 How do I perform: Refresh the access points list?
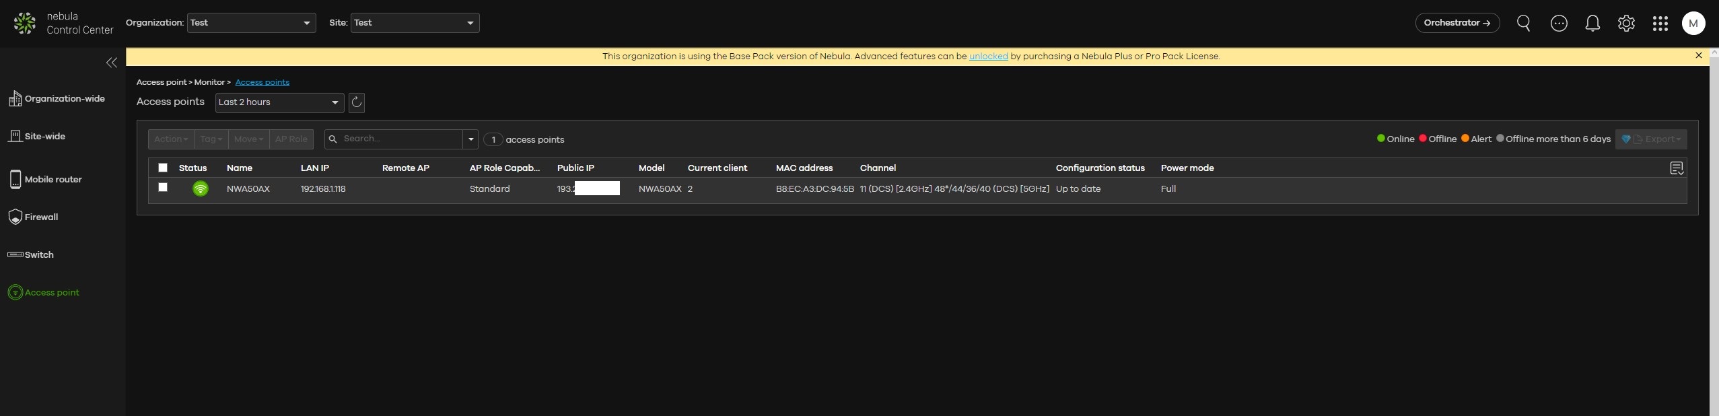(357, 102)
